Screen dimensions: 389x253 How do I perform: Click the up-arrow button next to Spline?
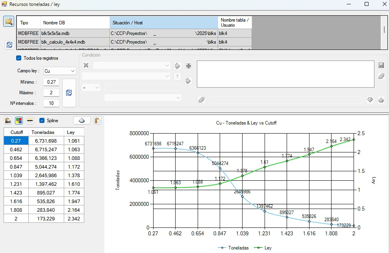coord(82,121)
